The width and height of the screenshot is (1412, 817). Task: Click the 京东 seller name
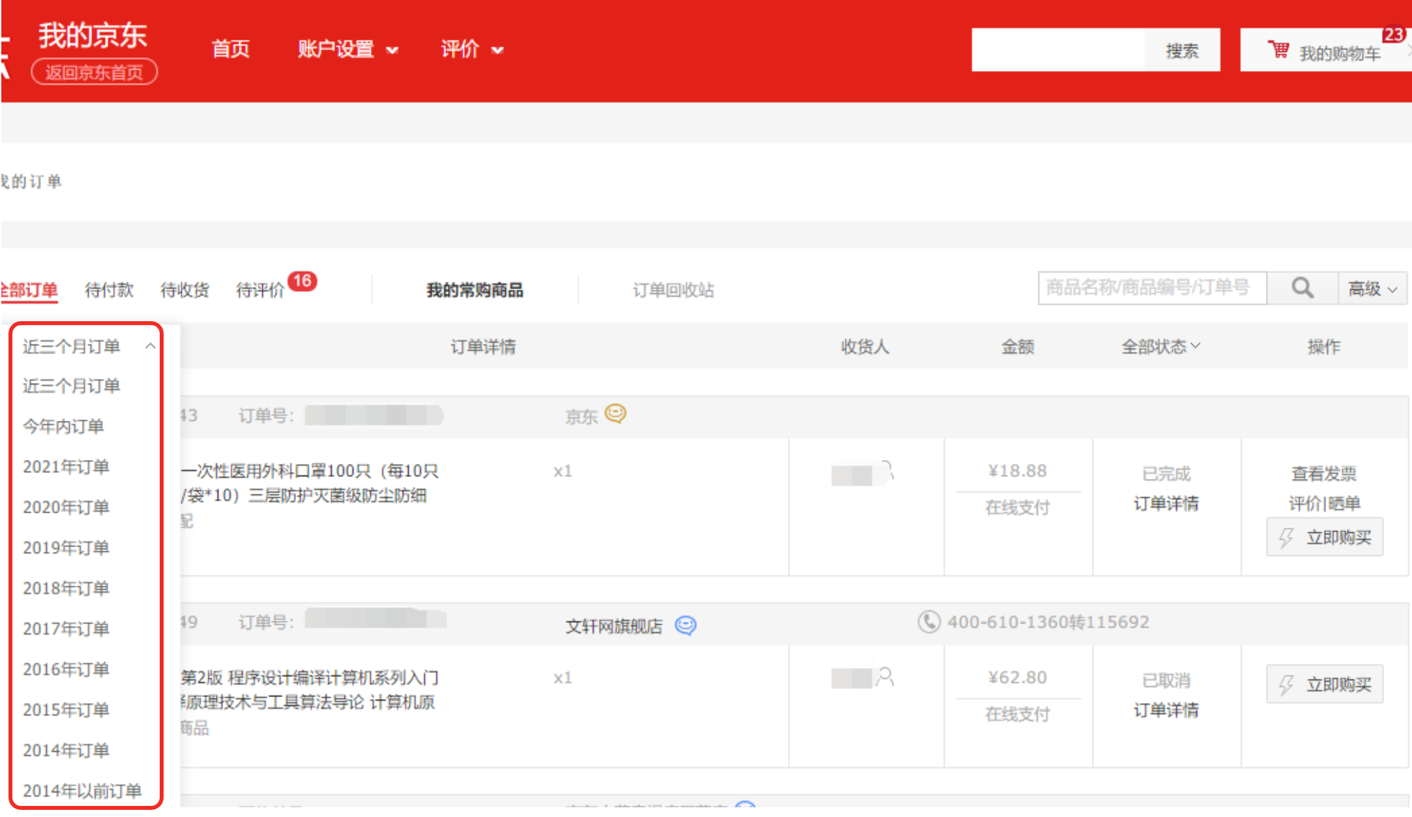tap(581, 416)
